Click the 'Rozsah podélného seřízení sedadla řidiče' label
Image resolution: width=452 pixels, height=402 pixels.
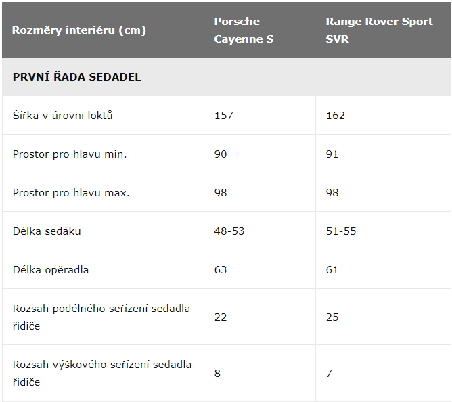pyautogui.click(x=101, y=317)
